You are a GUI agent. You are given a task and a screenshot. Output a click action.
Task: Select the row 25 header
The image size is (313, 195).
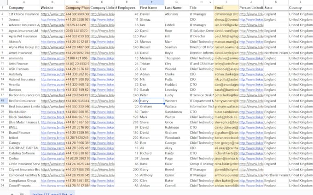click(4, 137)
